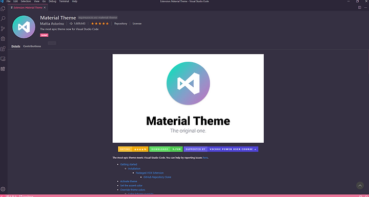The width and height of the screenshot is (369, 197).
Task: Open the Go menu
Action: click(44, 2)
